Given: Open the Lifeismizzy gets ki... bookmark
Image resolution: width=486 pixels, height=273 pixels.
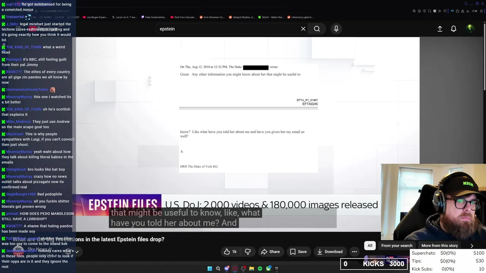Looking at the screenshot, I should tap(300, 17).
